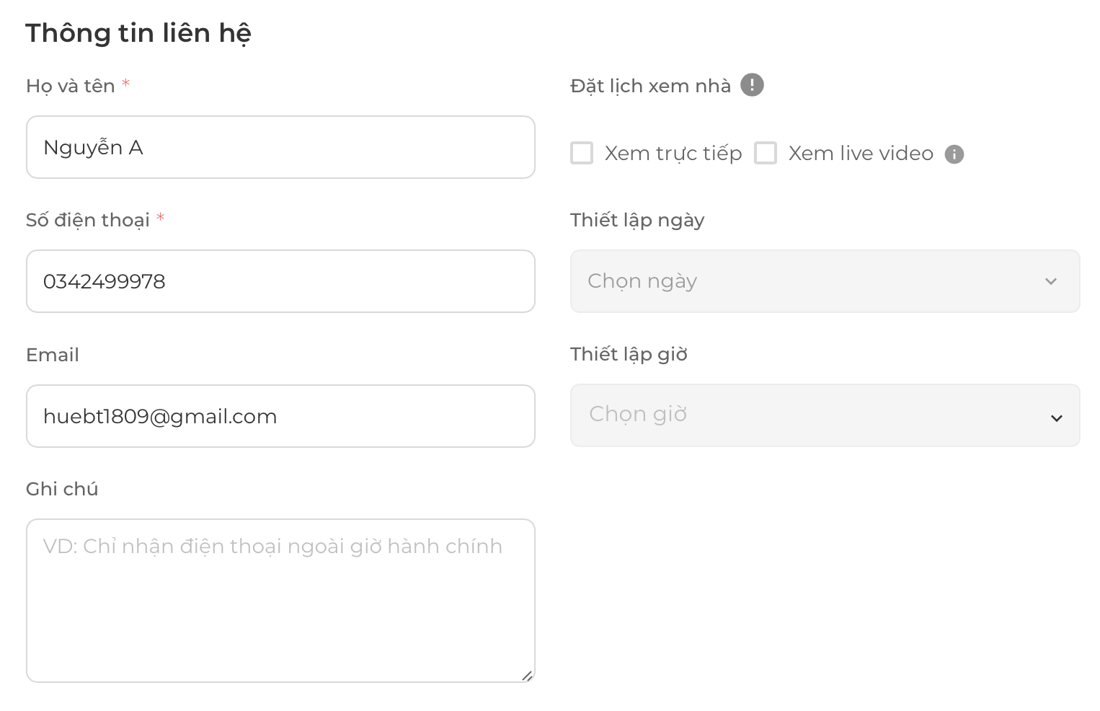
Task: Open the Chọn ngày dropdown
Action: point(825,281)
